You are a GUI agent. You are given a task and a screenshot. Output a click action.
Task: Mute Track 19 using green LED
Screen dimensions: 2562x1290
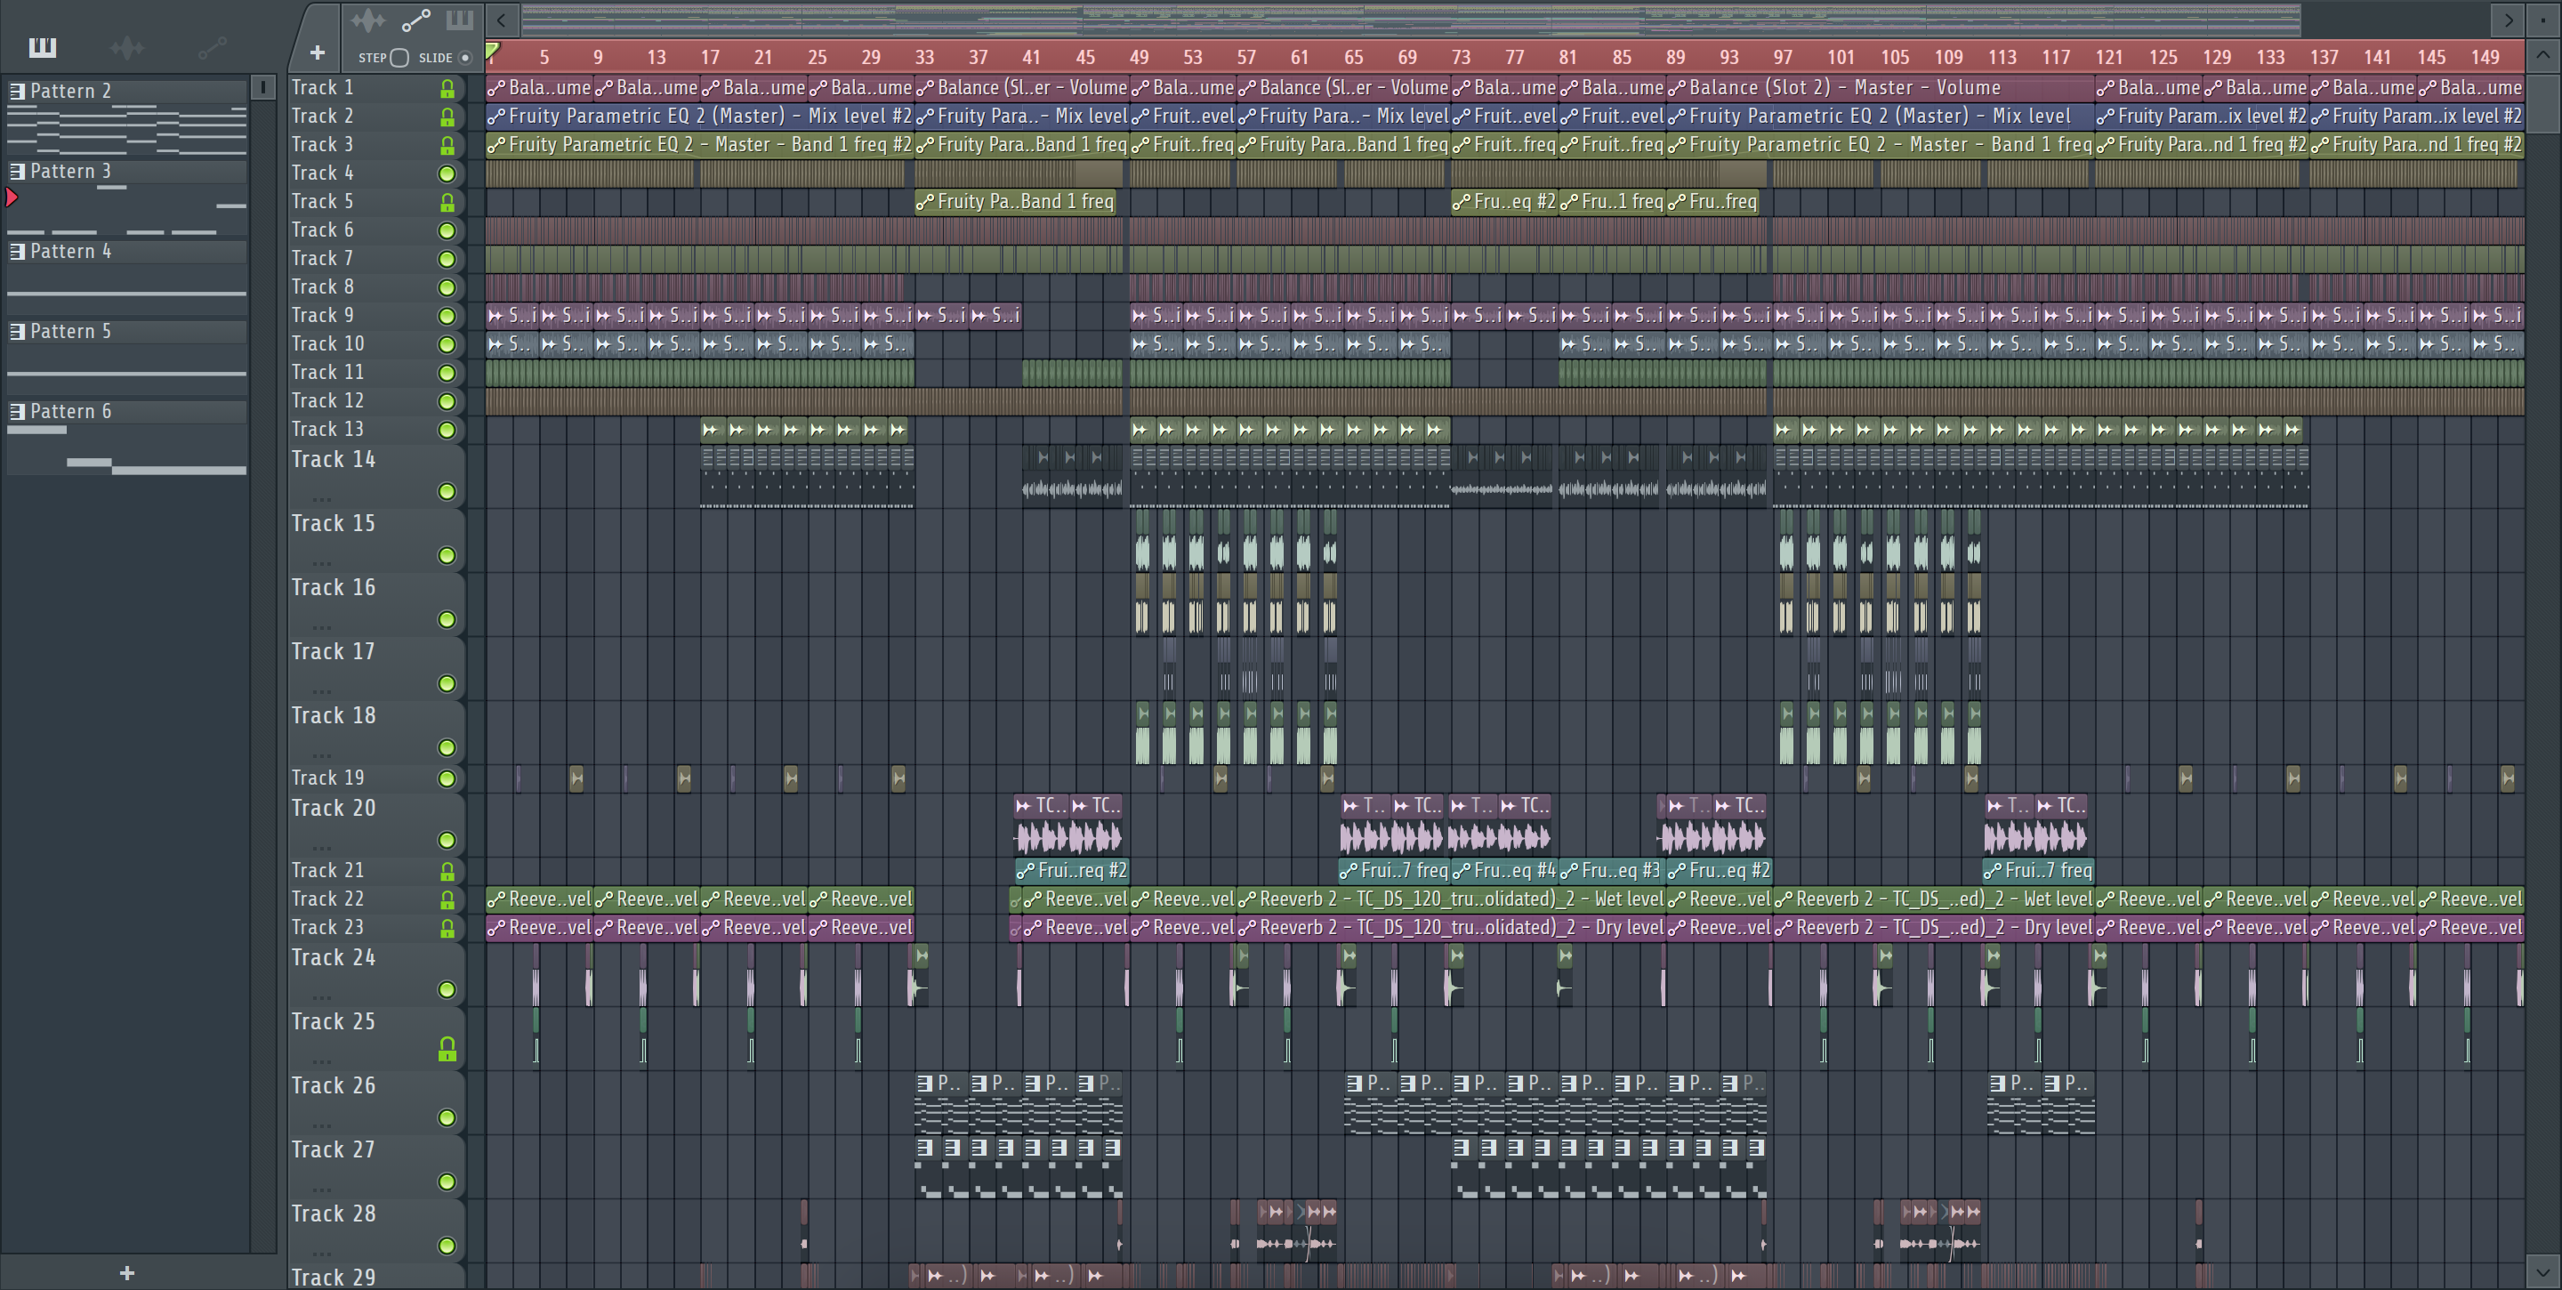pos(447,778)
